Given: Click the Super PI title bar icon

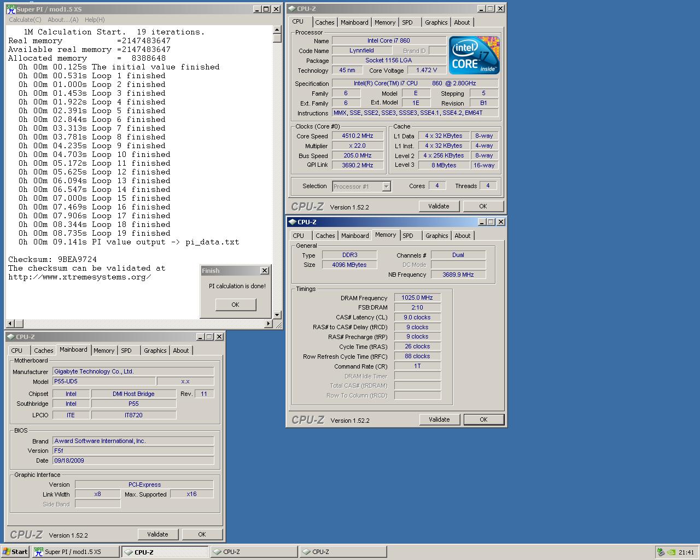Looking at the screenshot, I should click(11, 9).
